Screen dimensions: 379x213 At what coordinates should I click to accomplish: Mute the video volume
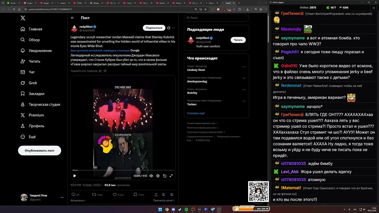(x=151, y=176)
